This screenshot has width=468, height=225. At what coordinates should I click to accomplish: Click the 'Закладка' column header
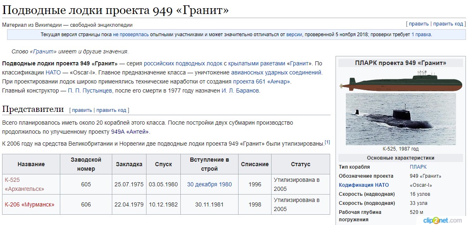129,164
